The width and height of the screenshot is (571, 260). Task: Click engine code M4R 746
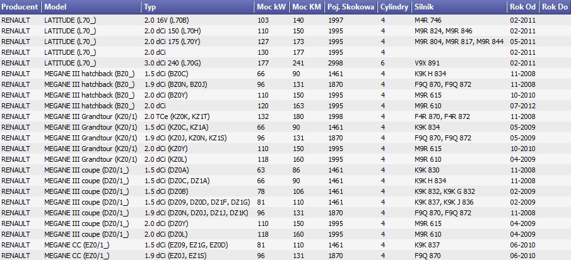point(428,20)
